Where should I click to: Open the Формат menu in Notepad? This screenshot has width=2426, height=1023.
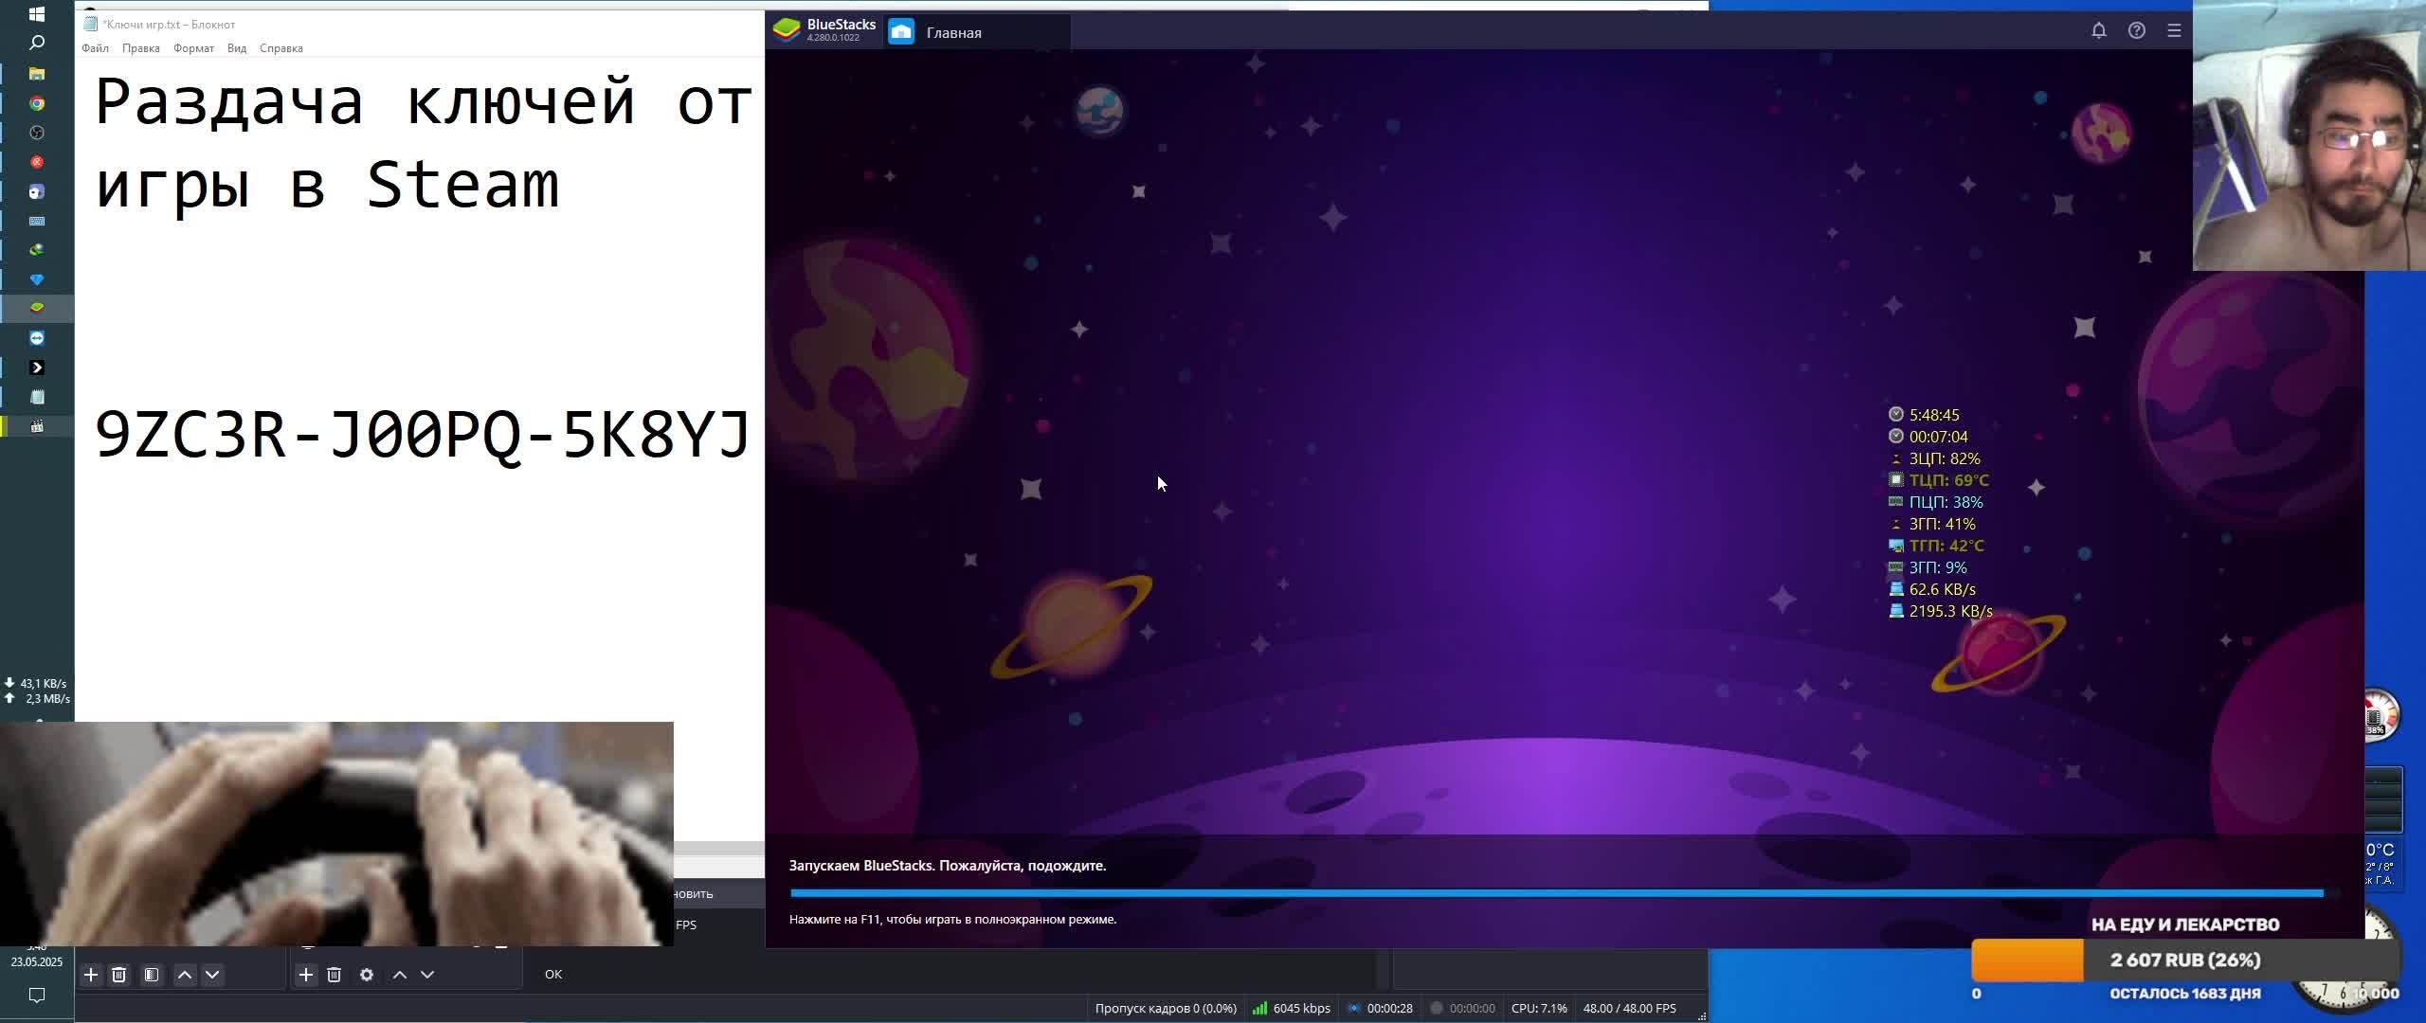tap(193, 48)
